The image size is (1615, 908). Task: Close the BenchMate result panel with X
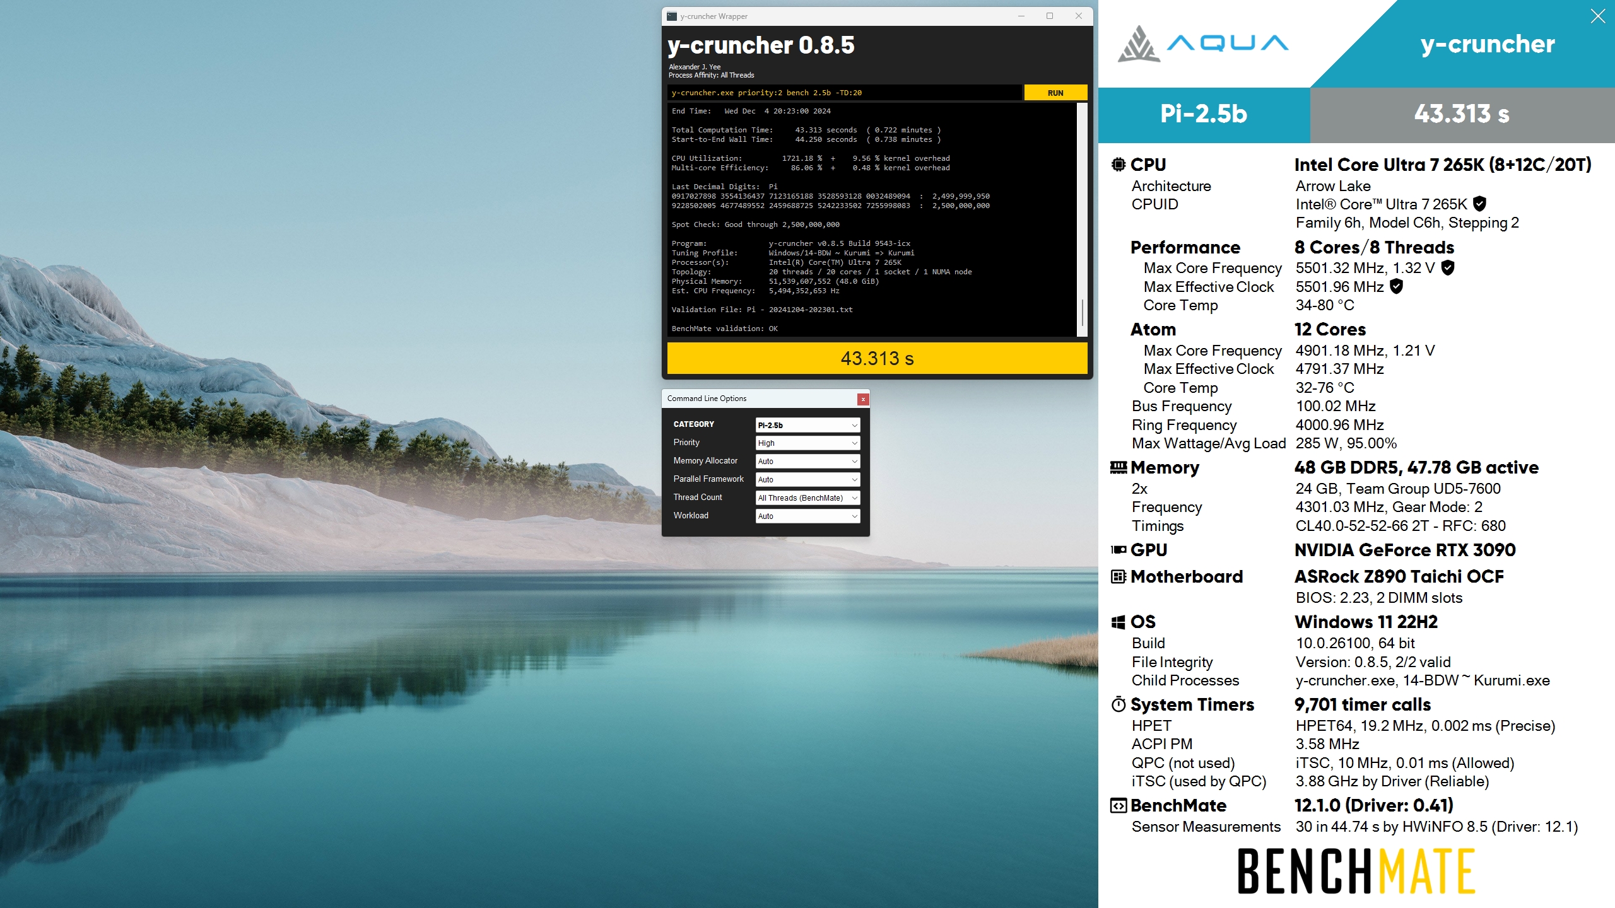(x=1598, y=16)
